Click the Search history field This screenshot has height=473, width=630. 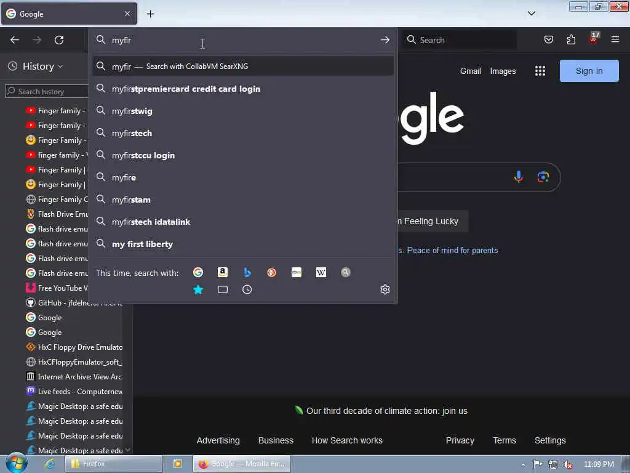(x=46, y=92)
